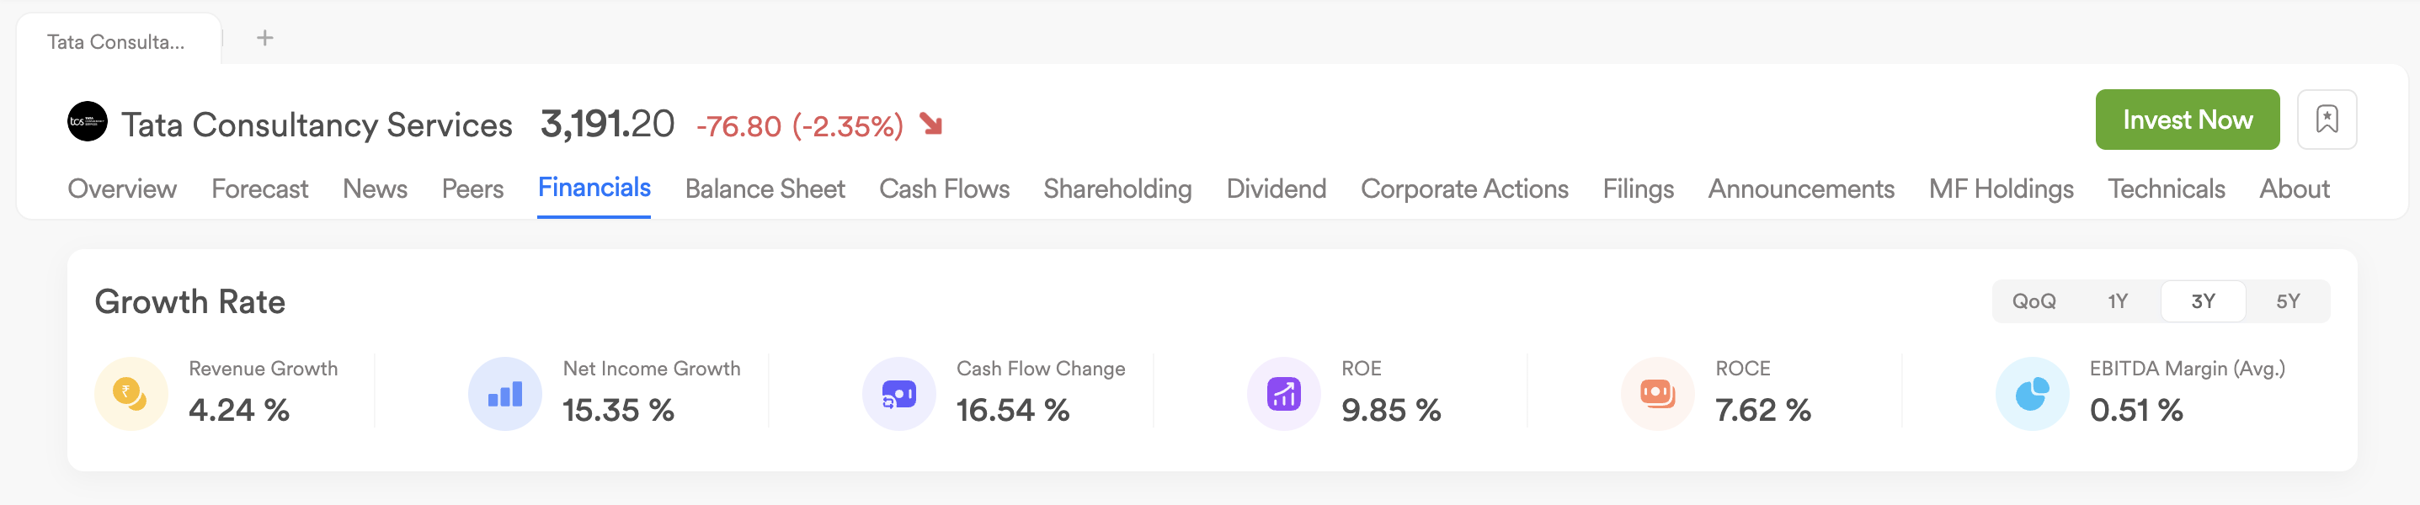This screenshot has height=505, width=2420.
Task: Open a new tab with plus icon
Action: [265, 39]
